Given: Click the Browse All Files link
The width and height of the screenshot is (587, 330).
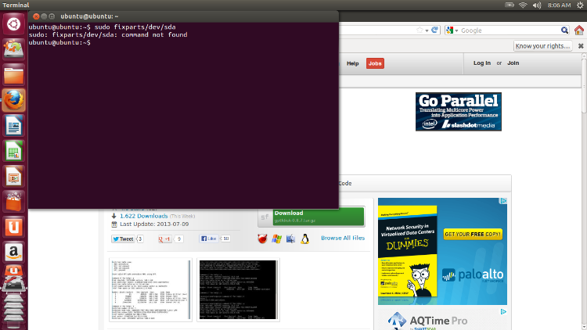Looking at the screenshot, I should [342, 238].
